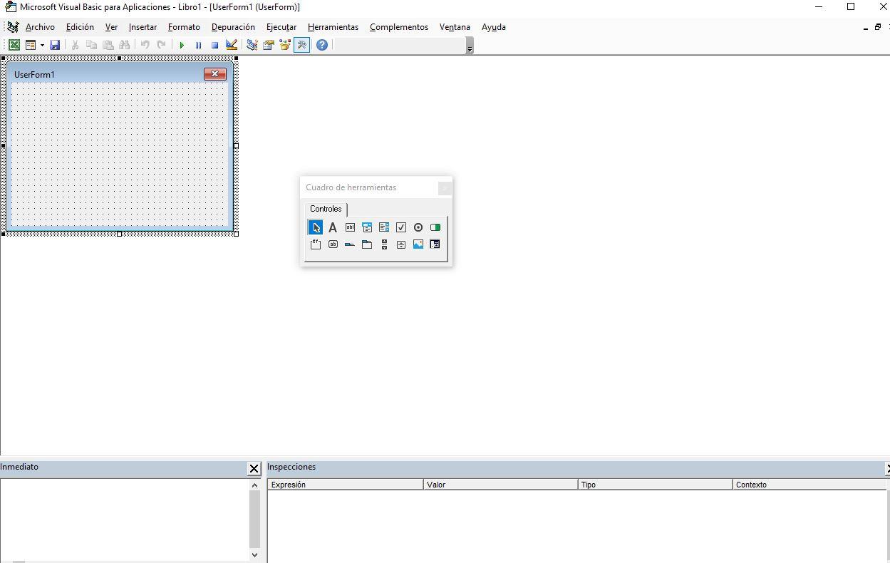Switch to the Controles tab in the toolbox

click(326, 209)
